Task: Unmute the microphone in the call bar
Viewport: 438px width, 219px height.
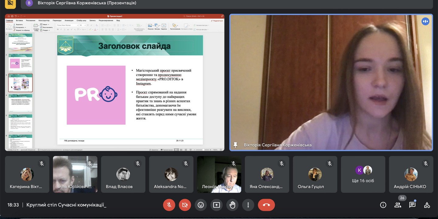Action: [169, 205]
